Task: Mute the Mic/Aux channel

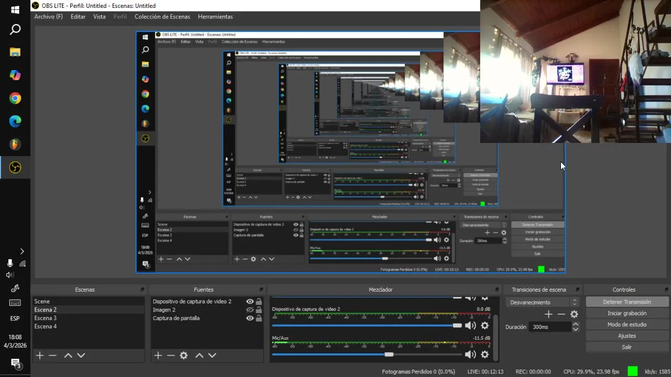Action: coord(471,354)
